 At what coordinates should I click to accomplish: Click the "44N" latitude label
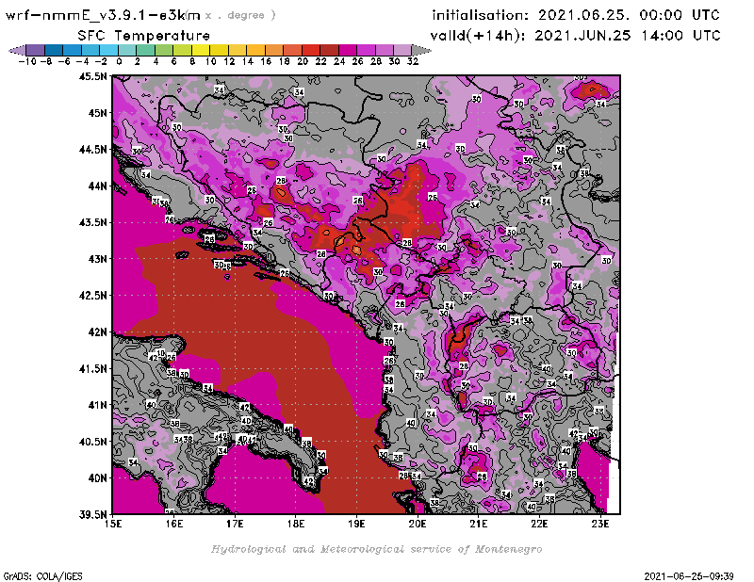tap(97, 186)
